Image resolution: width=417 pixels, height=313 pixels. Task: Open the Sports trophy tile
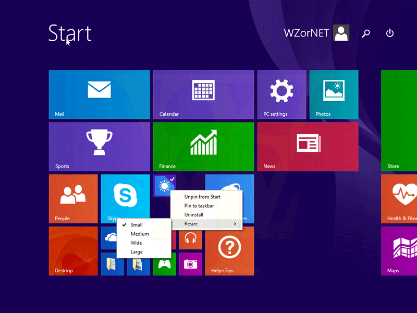coord(99,147)
